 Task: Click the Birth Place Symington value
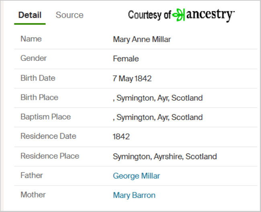tap(158, 98)
